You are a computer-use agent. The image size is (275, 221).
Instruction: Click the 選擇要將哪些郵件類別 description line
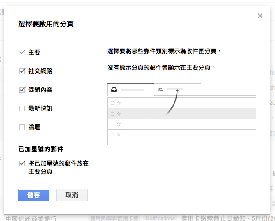point(164,51)
